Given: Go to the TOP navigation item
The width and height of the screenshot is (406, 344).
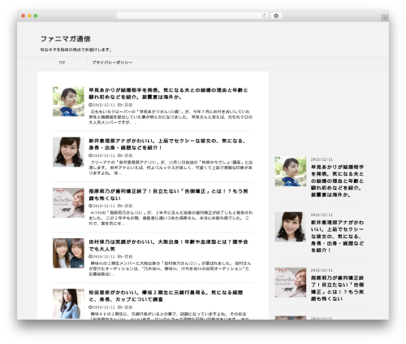Looking at the screenshot, I should coord(62,63).
